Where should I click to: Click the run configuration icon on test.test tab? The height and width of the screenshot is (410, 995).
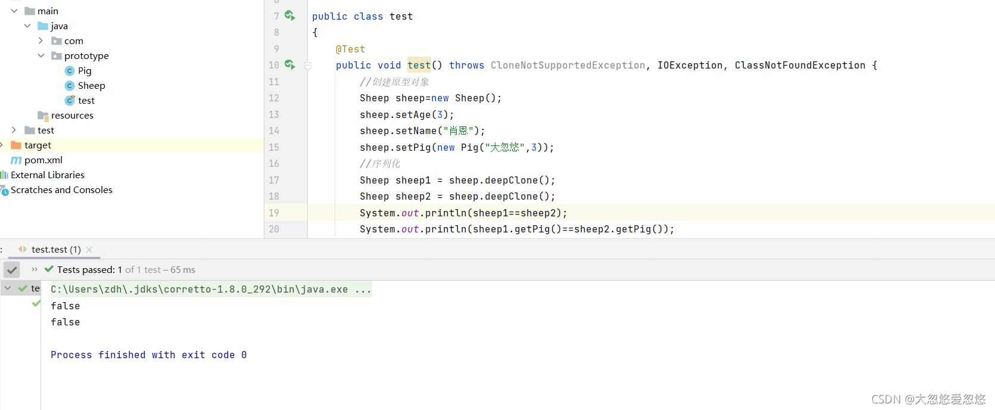pos(23,249)
